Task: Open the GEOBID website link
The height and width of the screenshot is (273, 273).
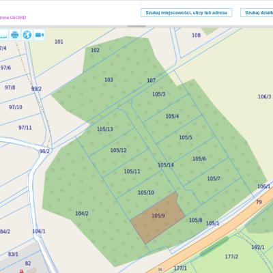Action: coord(13,18)
